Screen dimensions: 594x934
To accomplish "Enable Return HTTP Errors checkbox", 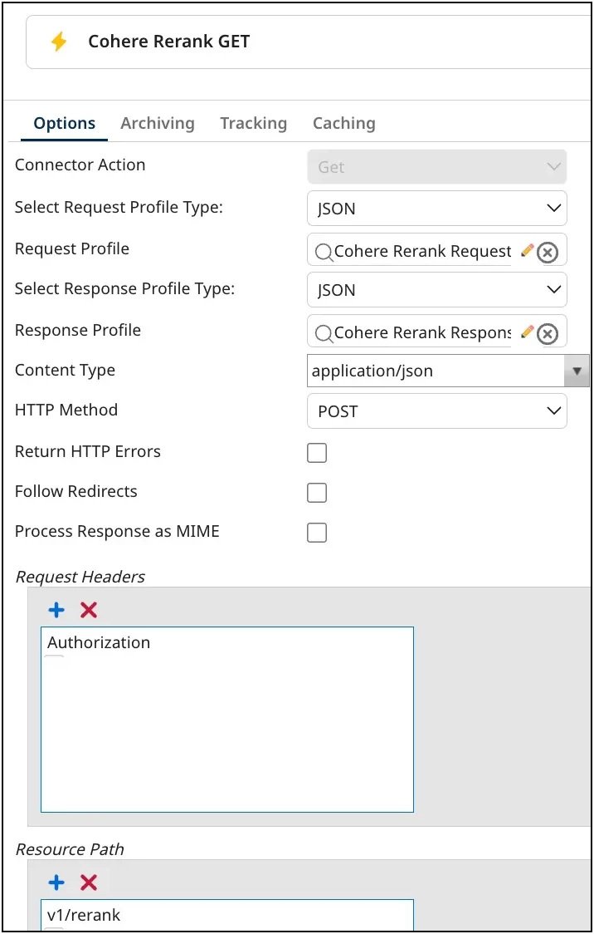I will [x=317, y=453].
